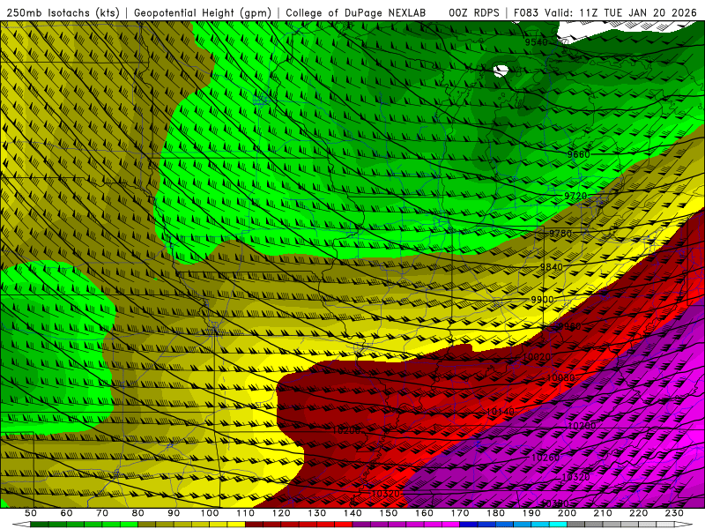Pick the brightest green swatch below 80
Screen dimensions: 705x529
pos(129,525)
